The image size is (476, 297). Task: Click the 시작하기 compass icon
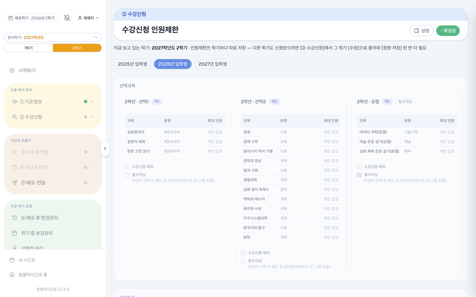tap(12, 70)
